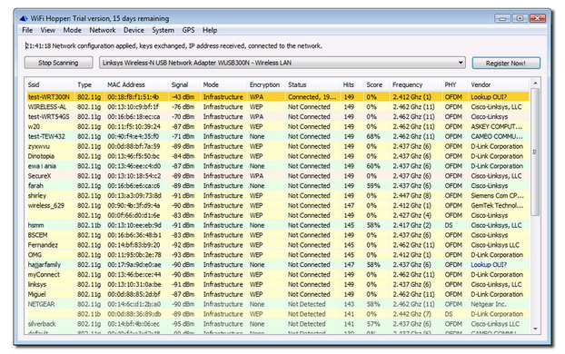Select the Dinotopia network row
Image resolution: width=565 pixels, height=354 pixels.
[x=278, y=156]
